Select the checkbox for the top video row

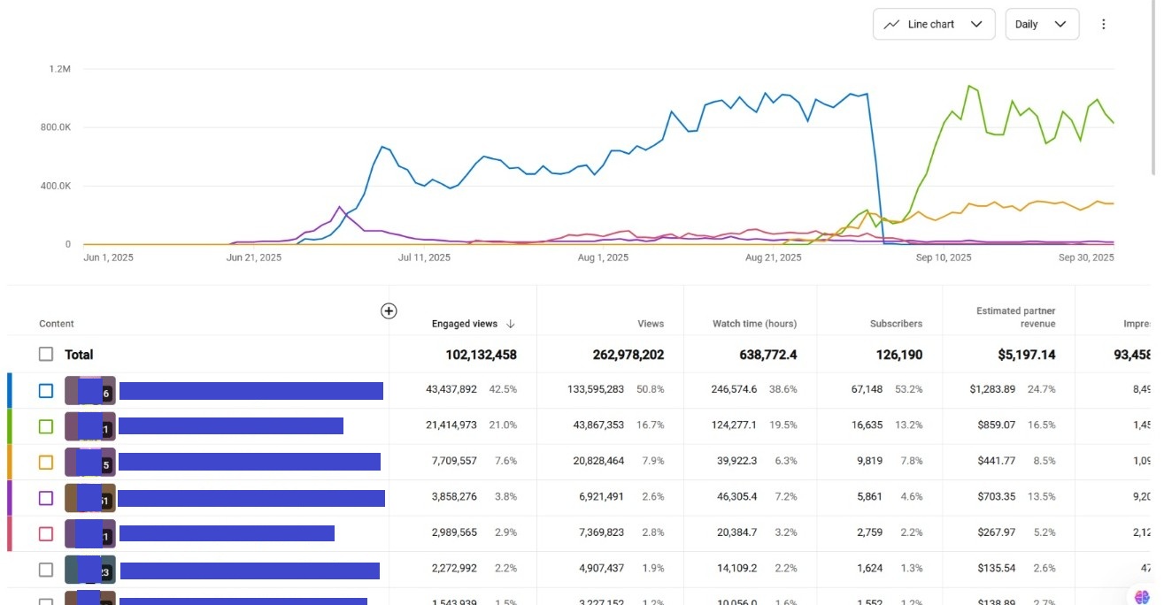(45, 389)
